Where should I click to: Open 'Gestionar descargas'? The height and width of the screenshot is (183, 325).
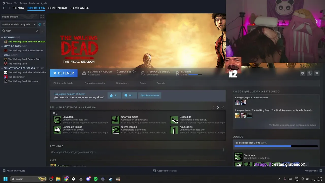click(x=165, y=171)
